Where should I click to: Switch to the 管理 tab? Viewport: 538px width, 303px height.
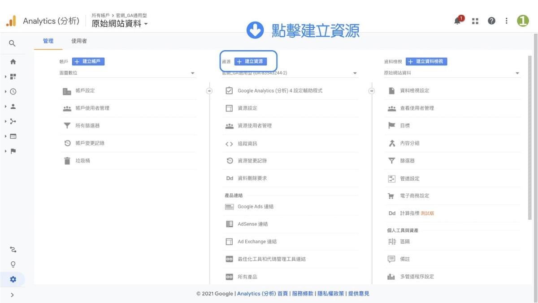(48, 41)
